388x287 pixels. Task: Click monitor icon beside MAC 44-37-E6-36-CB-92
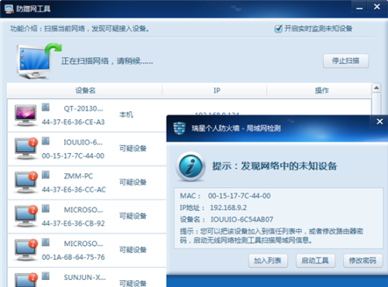pyautogui.click(x=26, y=217)
